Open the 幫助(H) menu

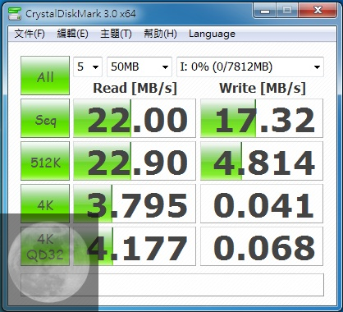click(x=160, y=34)
